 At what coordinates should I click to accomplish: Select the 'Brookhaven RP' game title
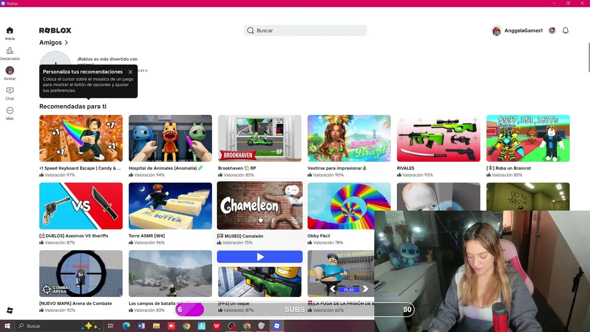pyautogui.click(x=237, y=168)
